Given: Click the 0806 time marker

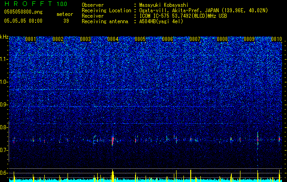Looking at the screenshot, I should [x=167, y=39].
